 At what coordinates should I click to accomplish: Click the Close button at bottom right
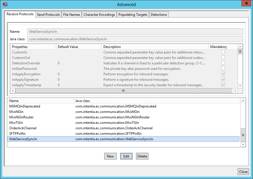[243, 172]
